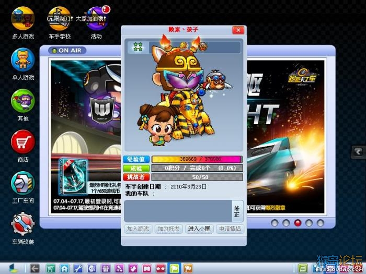Click the profile message text box
The width and height of the screenshot is (366, 274).
(x=178, y=211)
